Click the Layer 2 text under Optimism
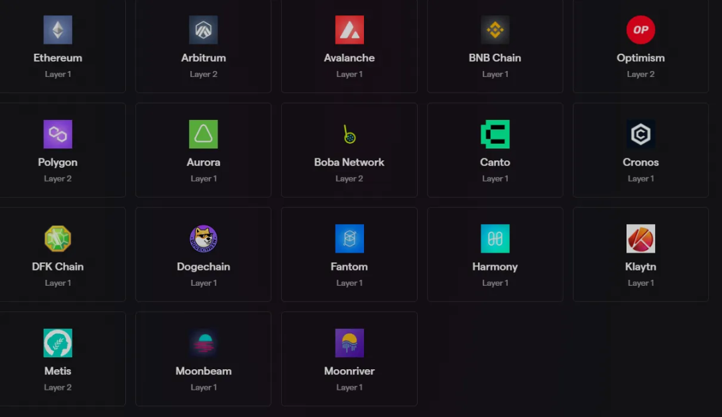722x417 pixels. point(640,74)
